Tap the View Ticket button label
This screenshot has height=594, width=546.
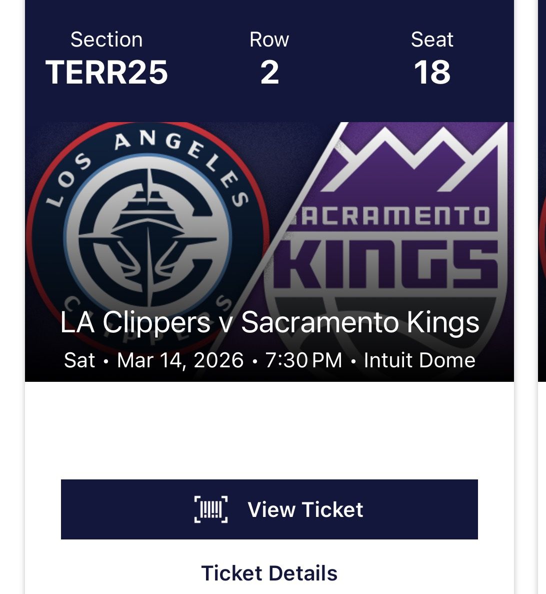pyautogui.click(x=305, y=509)
